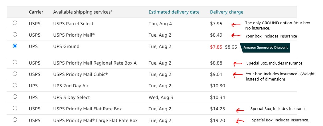Select Priority Mail Large Flat Rate Box

tap(14, 120)
